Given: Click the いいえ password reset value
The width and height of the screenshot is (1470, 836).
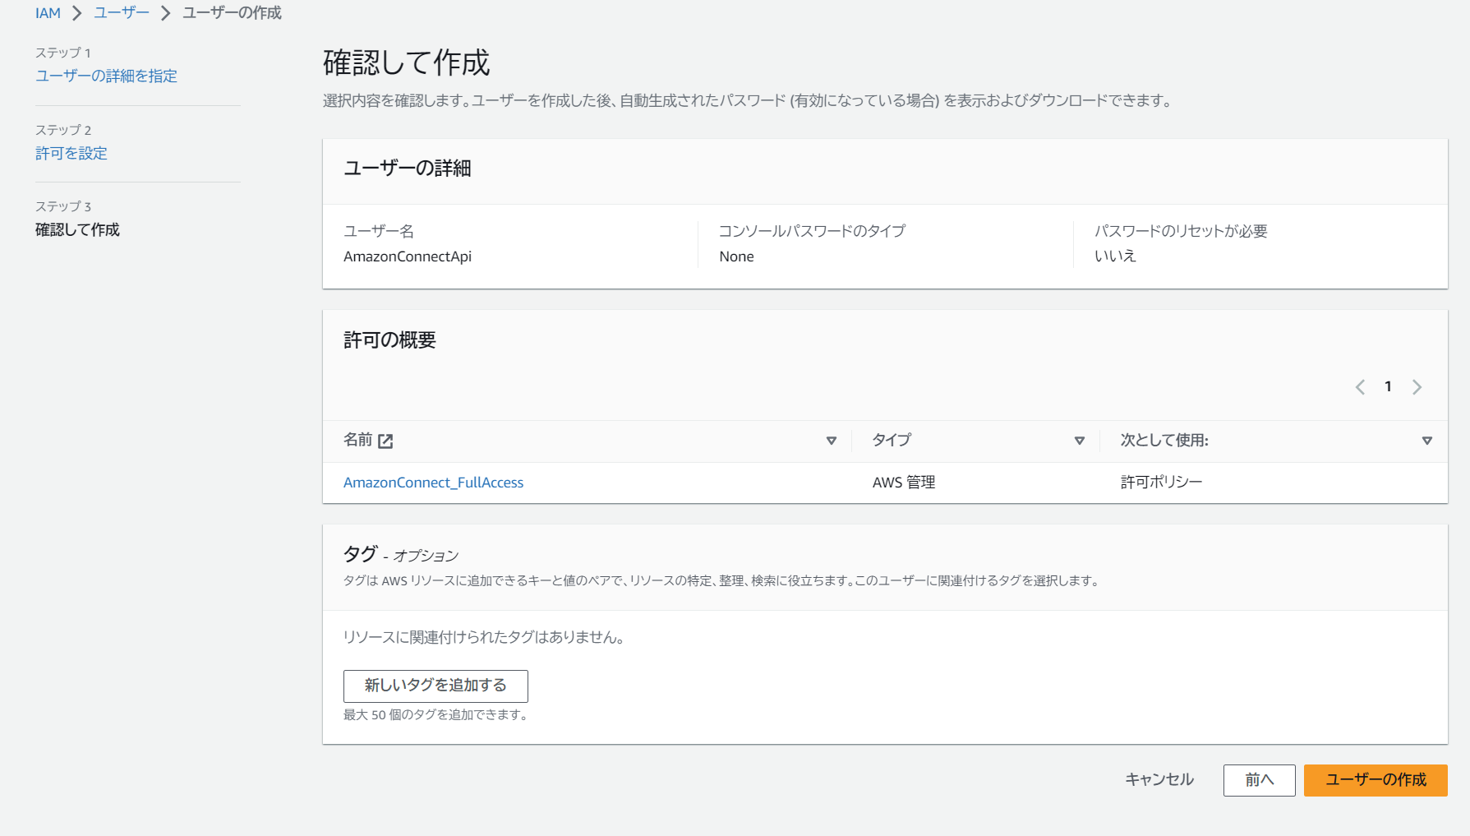Looking at the screenshot, I should pos(1115,256).
